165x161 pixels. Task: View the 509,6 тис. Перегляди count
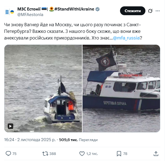[78, 140]
